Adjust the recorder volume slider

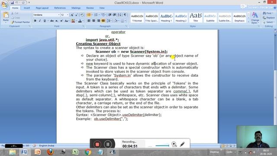[x=162, y=146]
